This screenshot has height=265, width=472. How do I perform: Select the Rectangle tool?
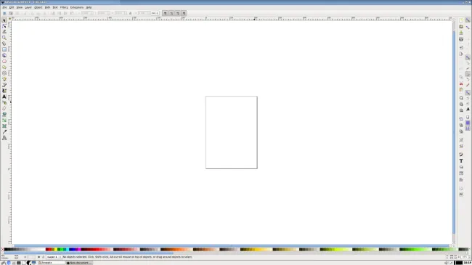point(4,49)
